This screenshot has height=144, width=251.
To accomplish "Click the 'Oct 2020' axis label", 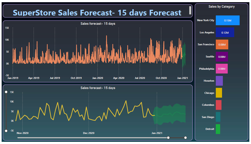I will click(x=161, y=78).
